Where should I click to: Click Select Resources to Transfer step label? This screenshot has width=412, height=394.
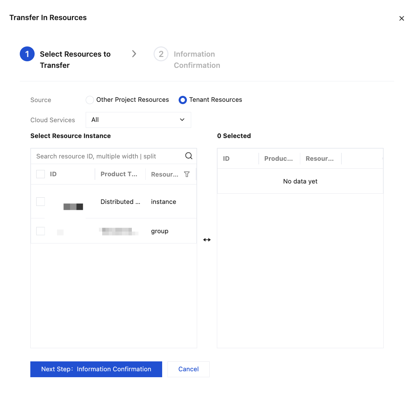75,60
